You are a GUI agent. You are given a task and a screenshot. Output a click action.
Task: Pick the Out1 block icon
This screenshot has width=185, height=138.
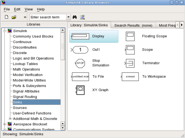tap(79, 50)
